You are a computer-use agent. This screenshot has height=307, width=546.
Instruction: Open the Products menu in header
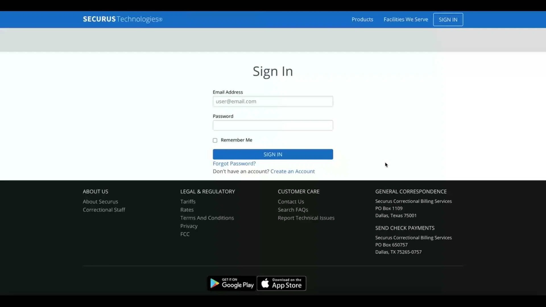point(362,19)
